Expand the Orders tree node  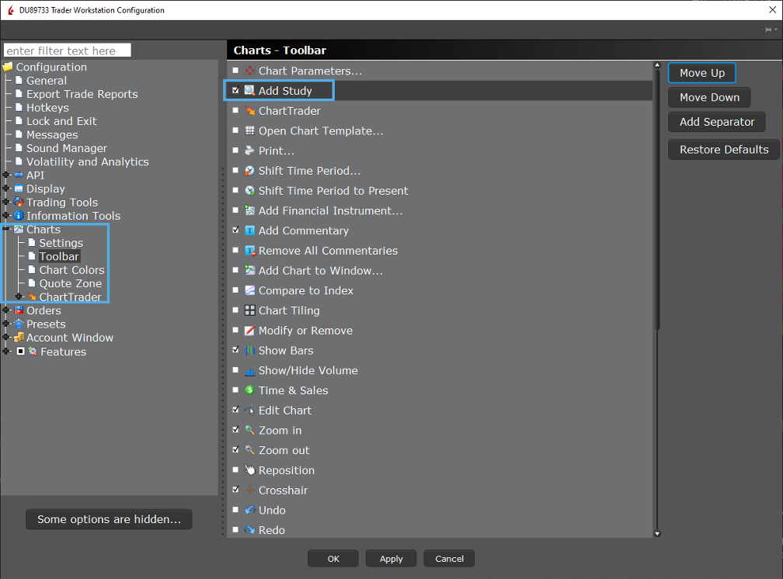click(6, 310)
